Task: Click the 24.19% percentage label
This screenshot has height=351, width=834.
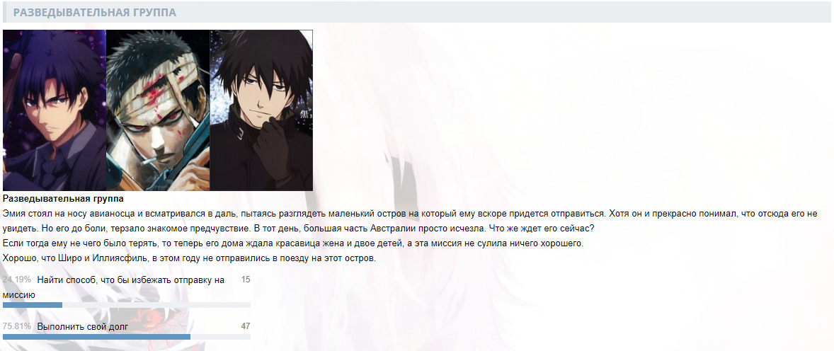Action: tap(16, 280)
